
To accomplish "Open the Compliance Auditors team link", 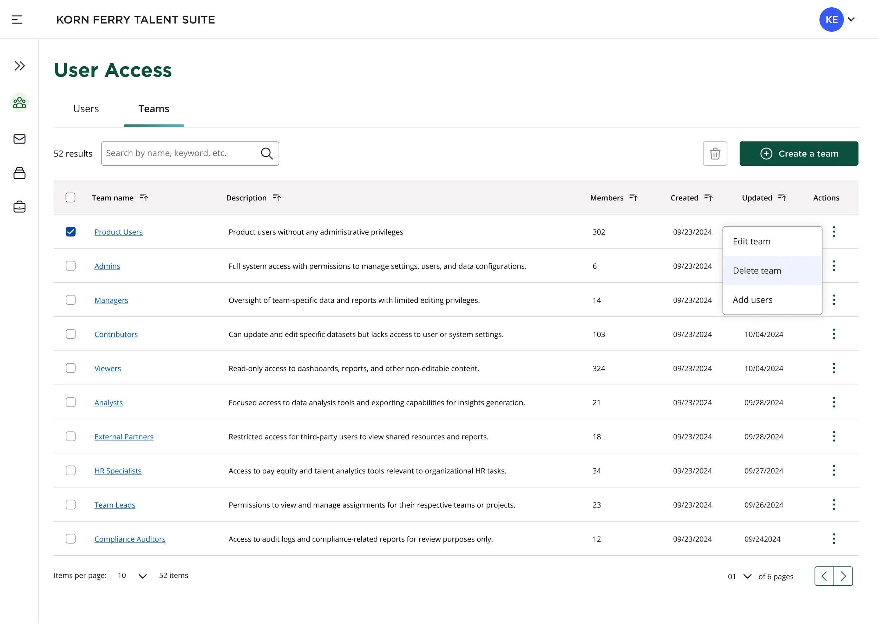I will 130,539.
